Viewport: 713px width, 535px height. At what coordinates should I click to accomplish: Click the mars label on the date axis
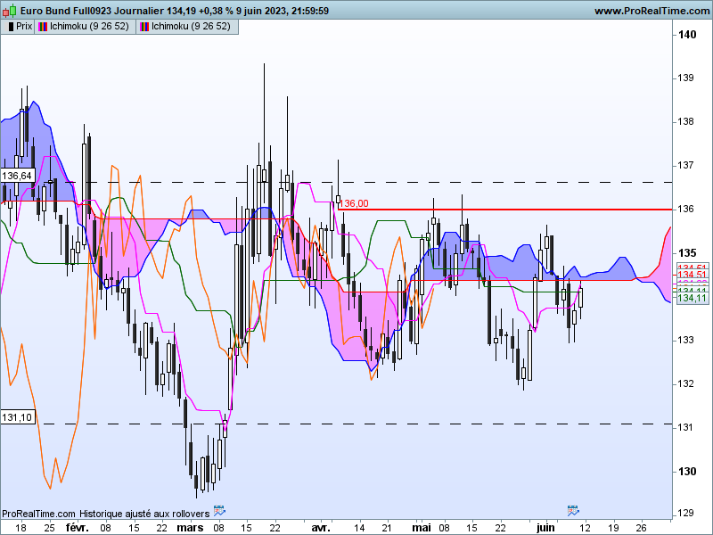pos(190,527)
